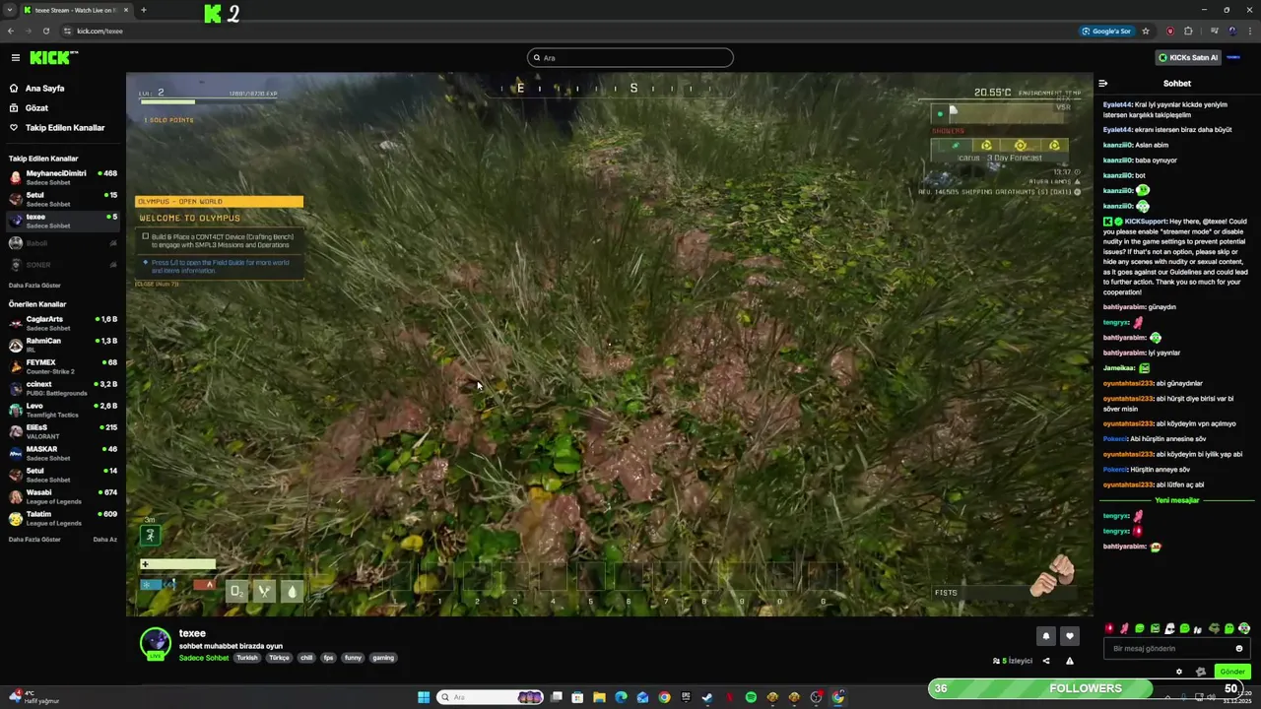
Task: Share the stream via share icon
Action: pos(1046,661)
